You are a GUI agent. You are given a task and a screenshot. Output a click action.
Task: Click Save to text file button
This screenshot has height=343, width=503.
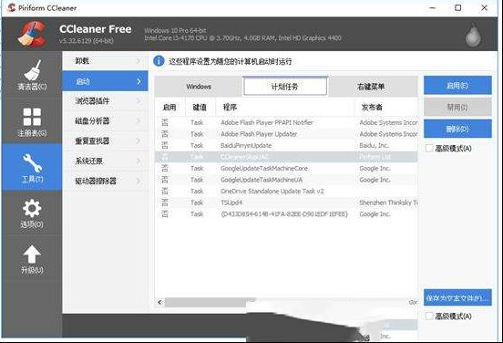point(457,297)
